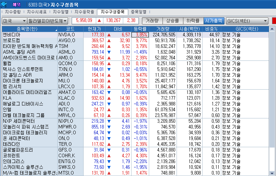The image size is (276, 176).
Task: Click the red button beside GICS dropdown
Action: pos(274,21)
